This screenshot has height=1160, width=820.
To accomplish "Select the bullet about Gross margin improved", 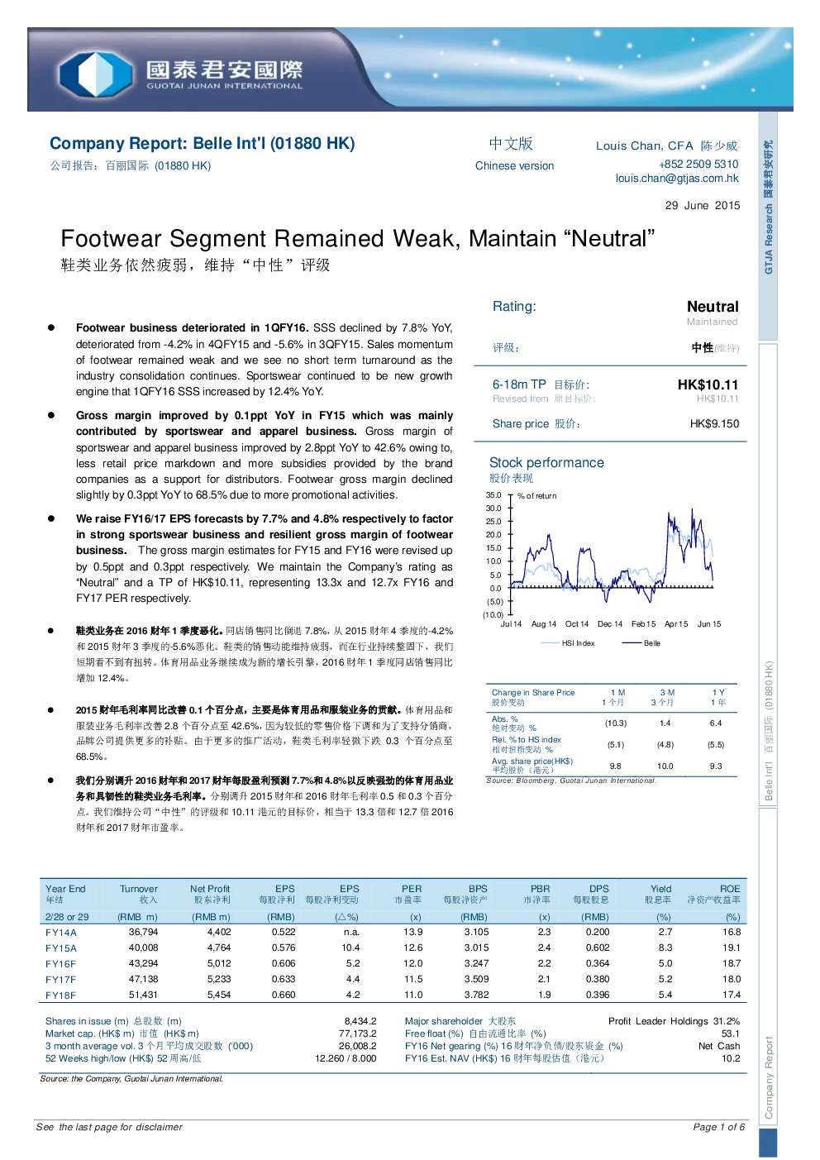I will coord(264,456).
